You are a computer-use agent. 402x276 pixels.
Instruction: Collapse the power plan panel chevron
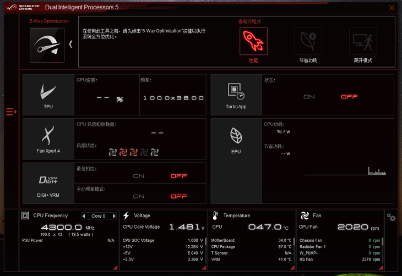(x=70, y=45)
